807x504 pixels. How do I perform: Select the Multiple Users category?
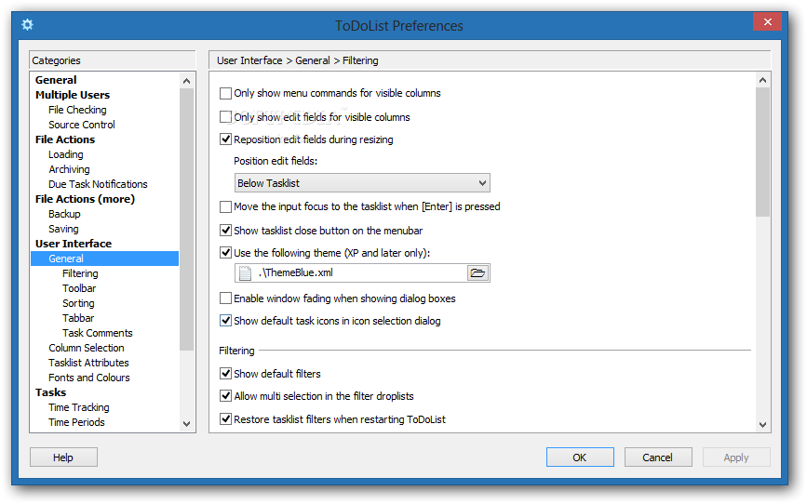point(72,95)
